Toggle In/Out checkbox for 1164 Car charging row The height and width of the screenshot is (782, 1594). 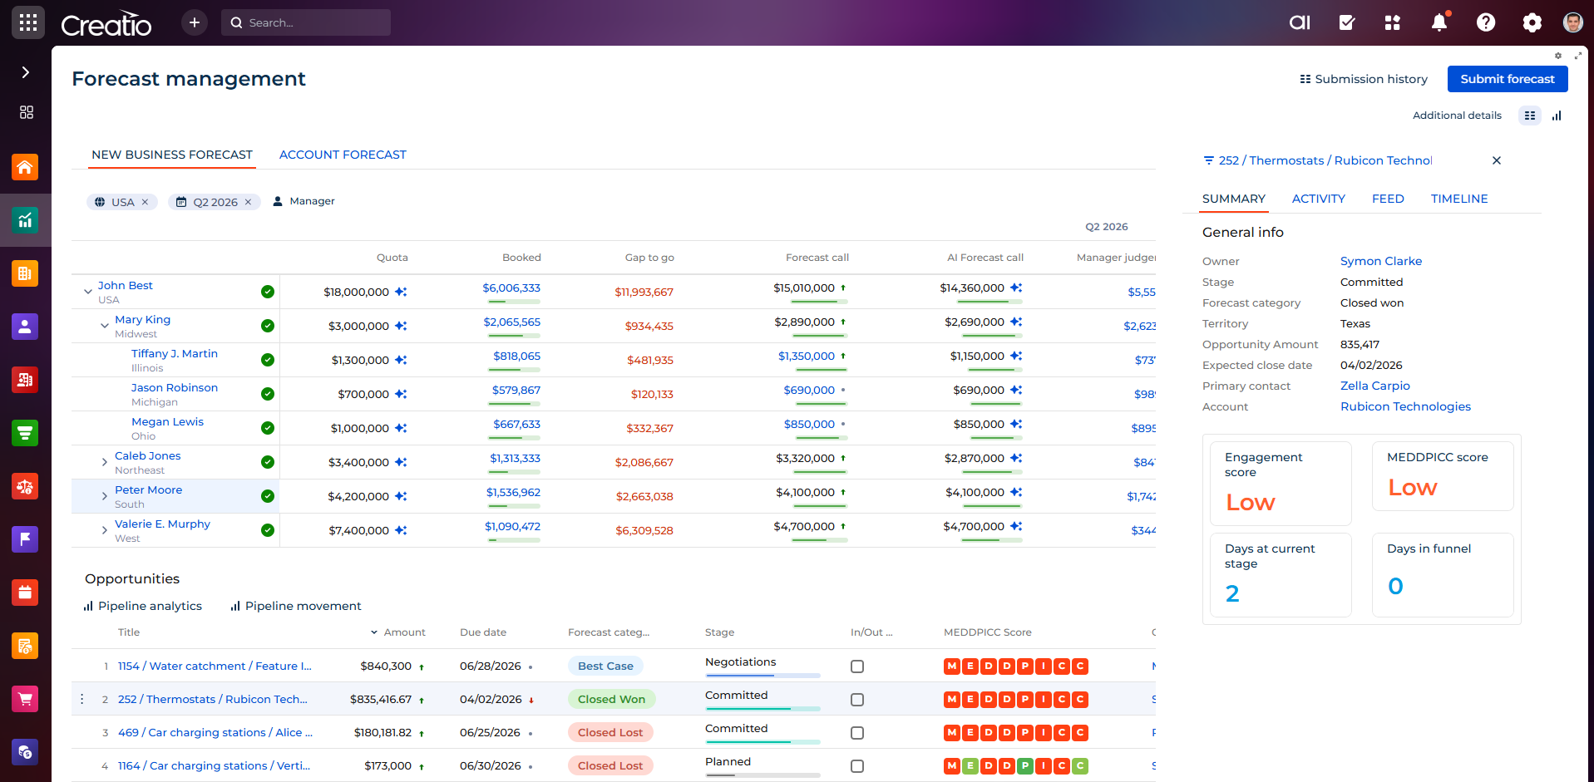pos(857,766)
